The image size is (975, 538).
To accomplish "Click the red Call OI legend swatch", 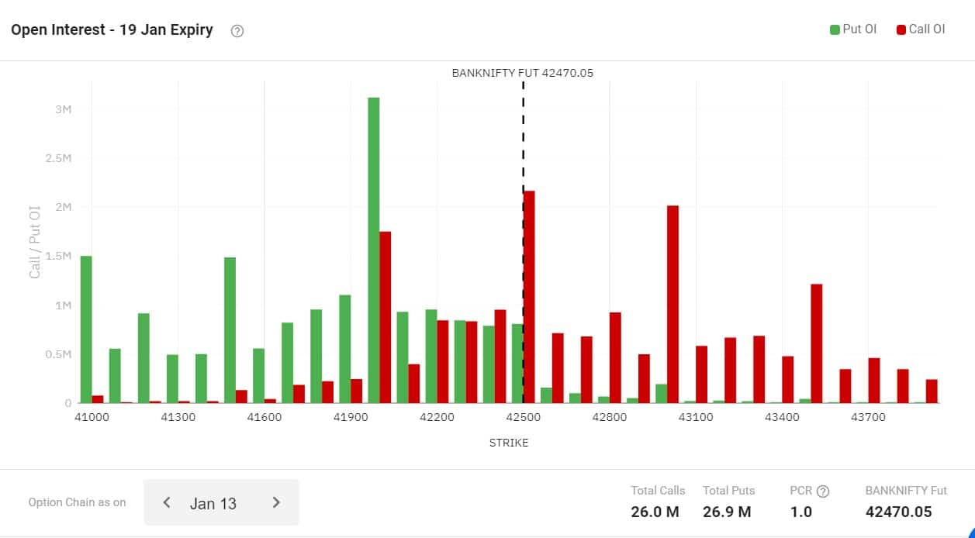I will (901, 29).
